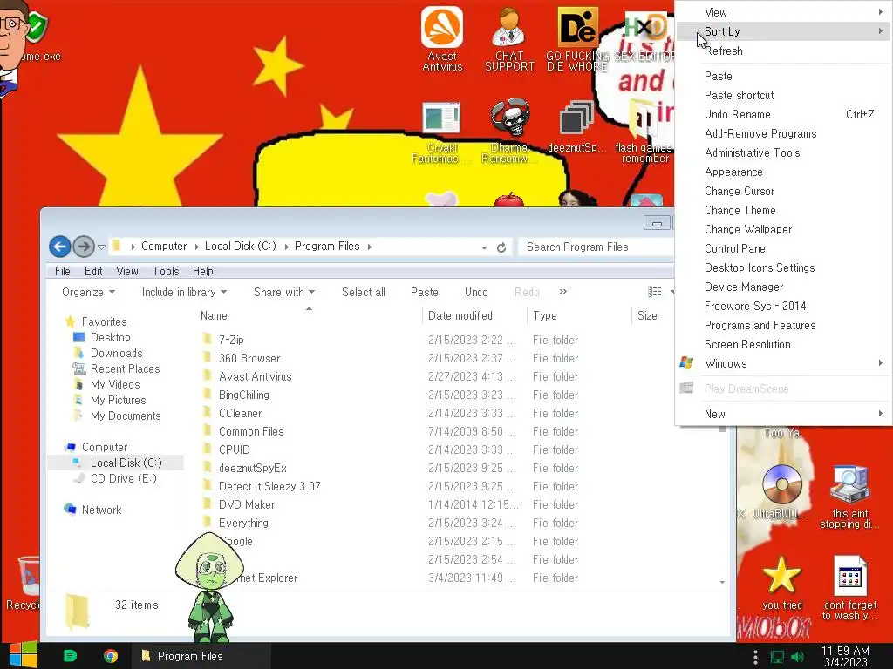
Task: Select the 'you tried' star icon
Action: (781, 583)
